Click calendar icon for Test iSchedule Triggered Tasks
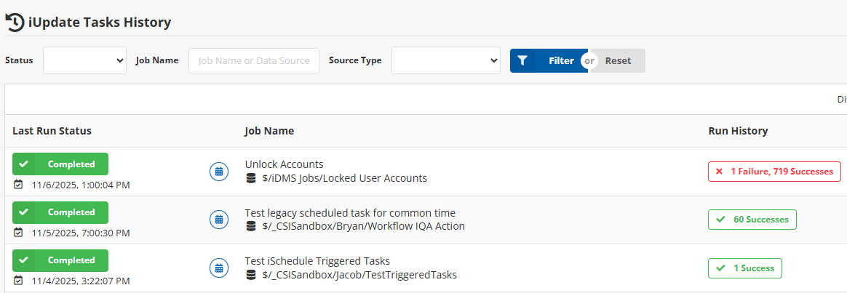Screen dimensions: 847x293 (x=218, y=267)
